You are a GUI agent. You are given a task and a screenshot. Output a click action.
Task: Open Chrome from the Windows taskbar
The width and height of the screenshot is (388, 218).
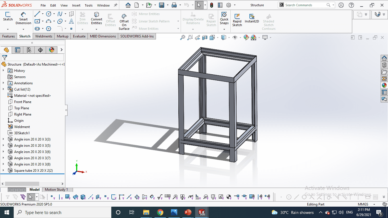160,212
